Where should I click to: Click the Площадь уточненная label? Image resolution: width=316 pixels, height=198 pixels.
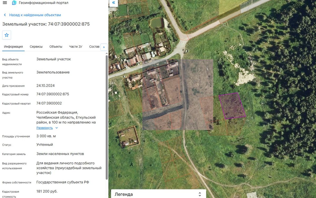pyautogui.click(x=16, y=136)
